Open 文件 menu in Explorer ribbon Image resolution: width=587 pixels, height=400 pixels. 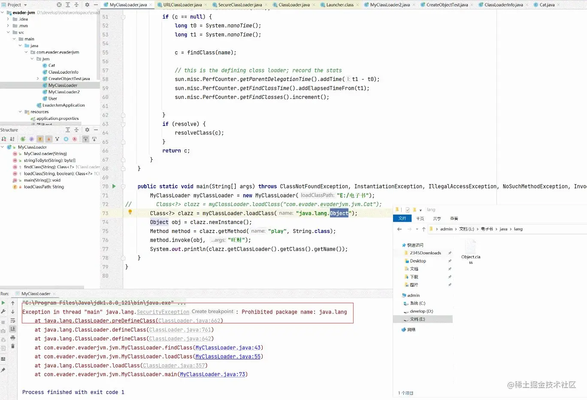click(x=402, y=218)
